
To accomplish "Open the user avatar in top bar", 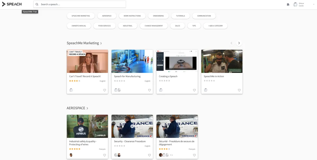I will 295,4.
